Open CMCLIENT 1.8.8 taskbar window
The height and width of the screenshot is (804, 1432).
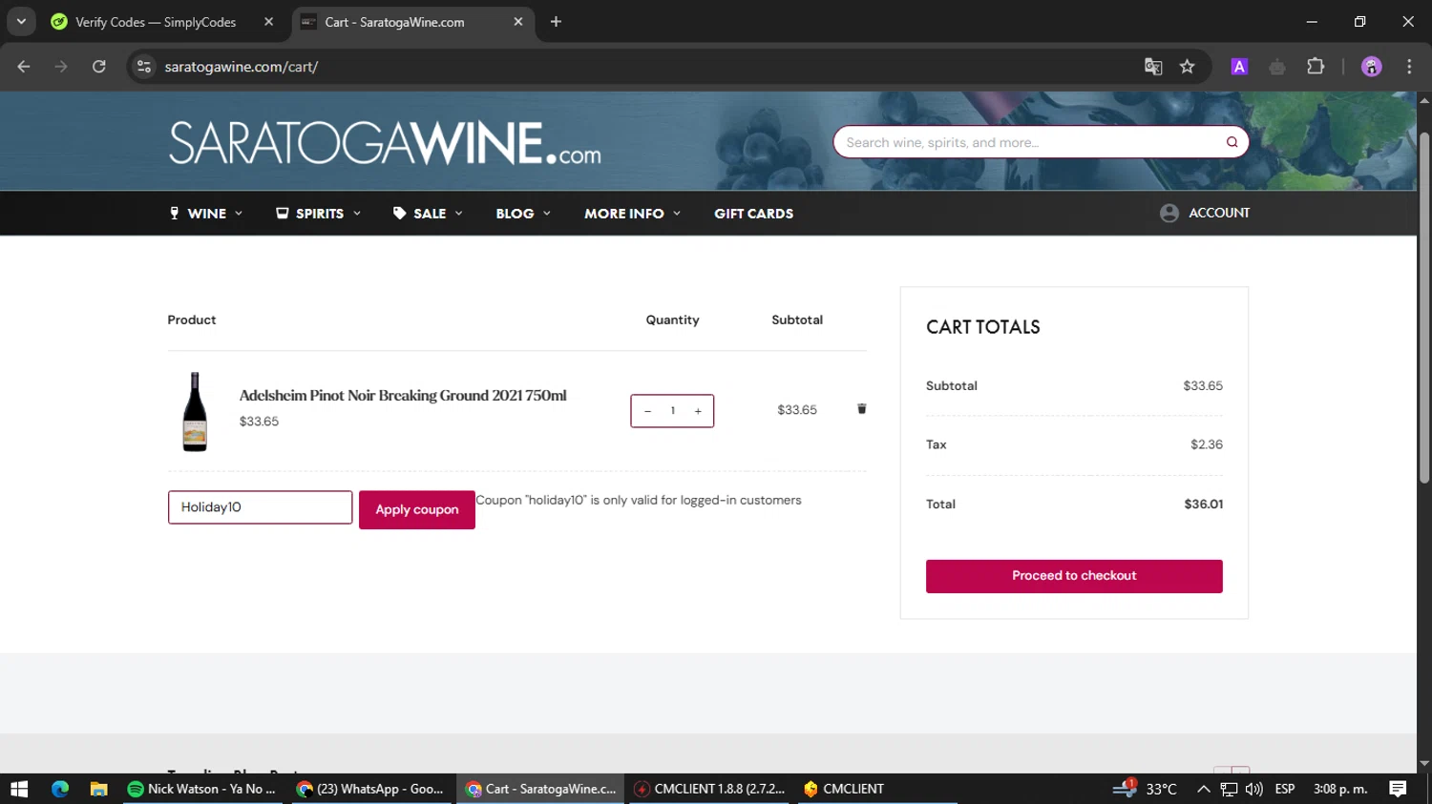pyautogui.click(x=709, y=789)
